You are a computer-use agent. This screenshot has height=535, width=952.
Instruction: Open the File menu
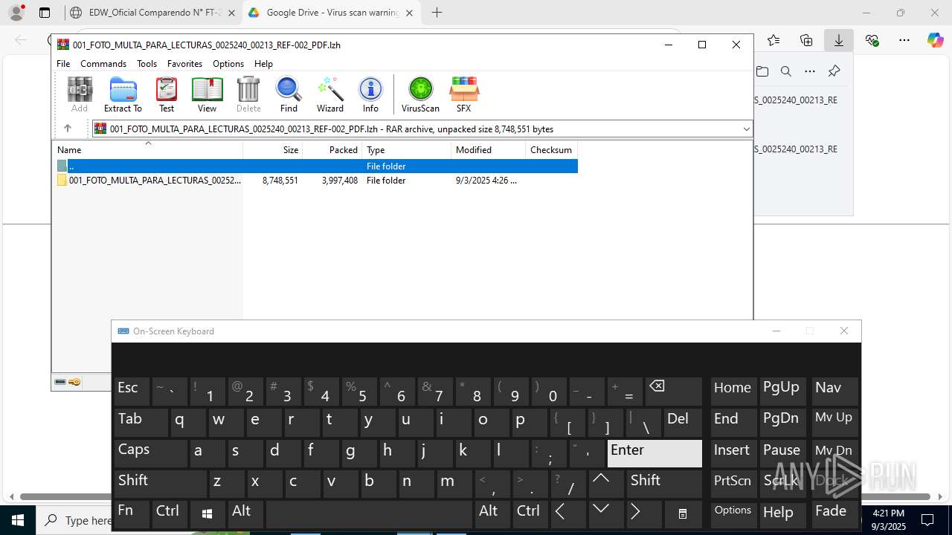[x=63, y=64]
